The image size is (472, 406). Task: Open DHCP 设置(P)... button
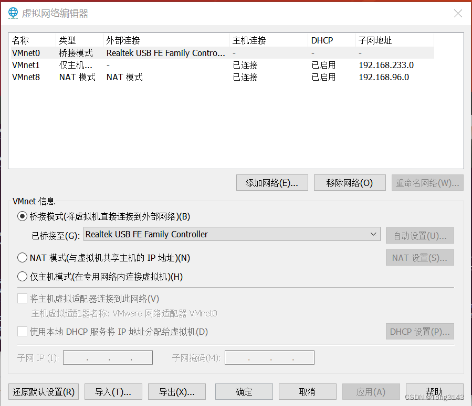[x=420, y=332]
